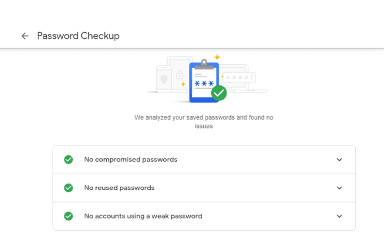Open the No compromised passwords row
The image size is (384, 247).
[x=130, y=160]
